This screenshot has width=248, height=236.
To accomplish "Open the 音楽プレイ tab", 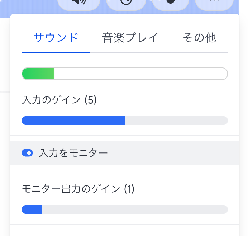I will point(130,38).
